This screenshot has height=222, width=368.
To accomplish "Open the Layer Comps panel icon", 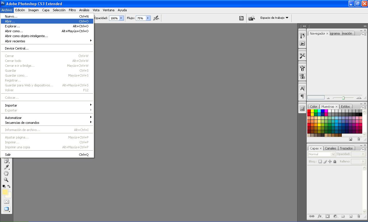I will point(302,109).
